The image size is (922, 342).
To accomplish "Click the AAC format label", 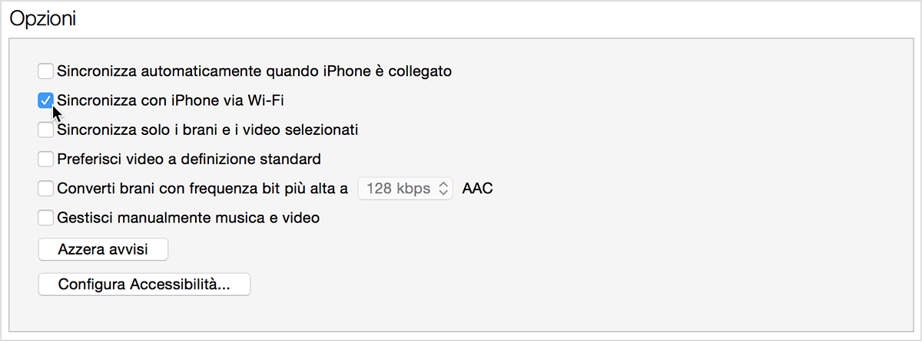I will [x=477, y=189].
